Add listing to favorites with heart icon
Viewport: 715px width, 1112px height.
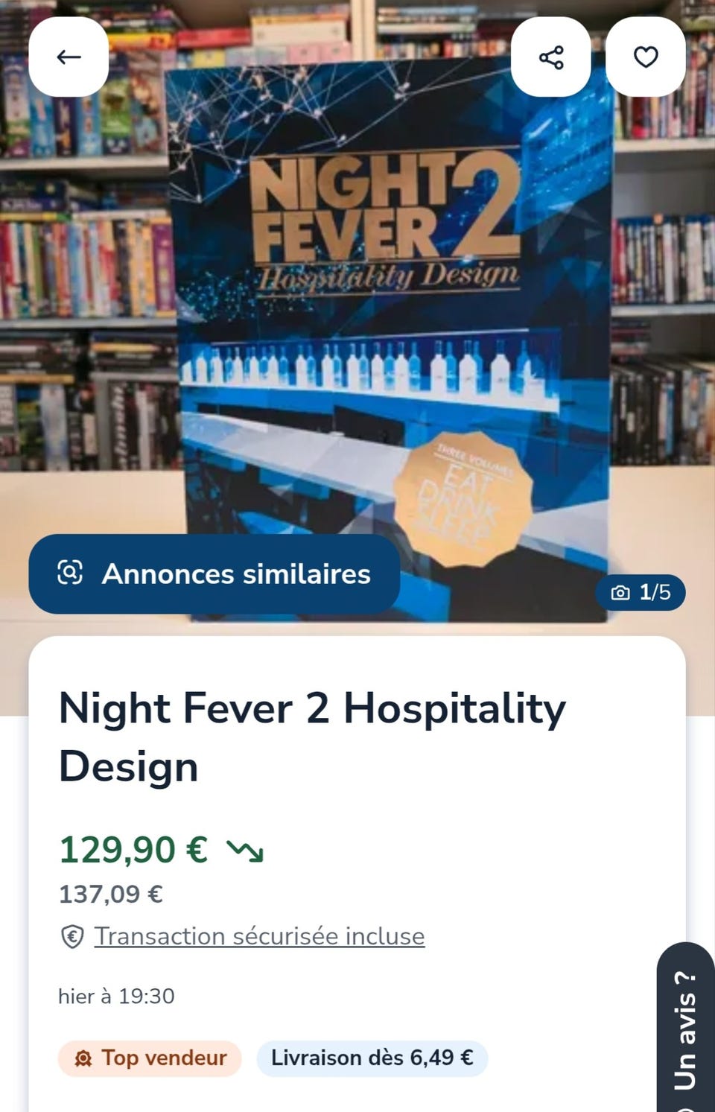[x=646, y=57]
